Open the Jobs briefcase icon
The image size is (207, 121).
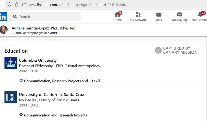pyautogui.click(x=159, y=15)
